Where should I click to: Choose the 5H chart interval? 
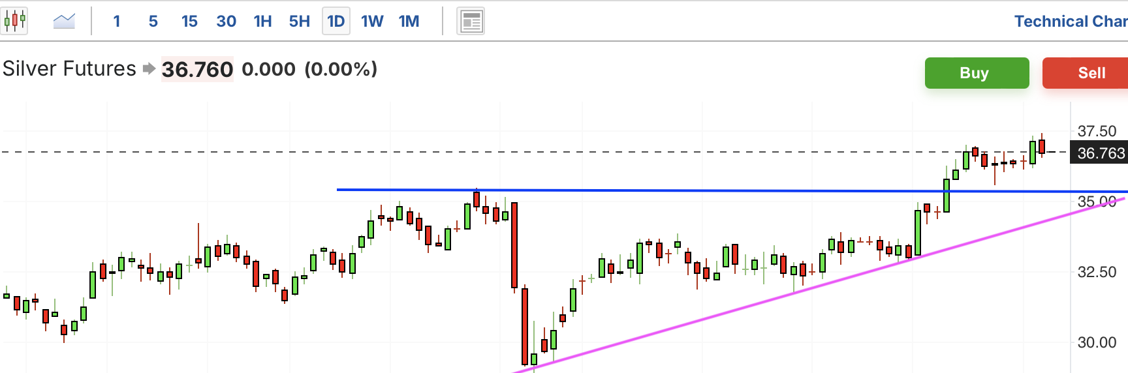[x=300, y=22]
